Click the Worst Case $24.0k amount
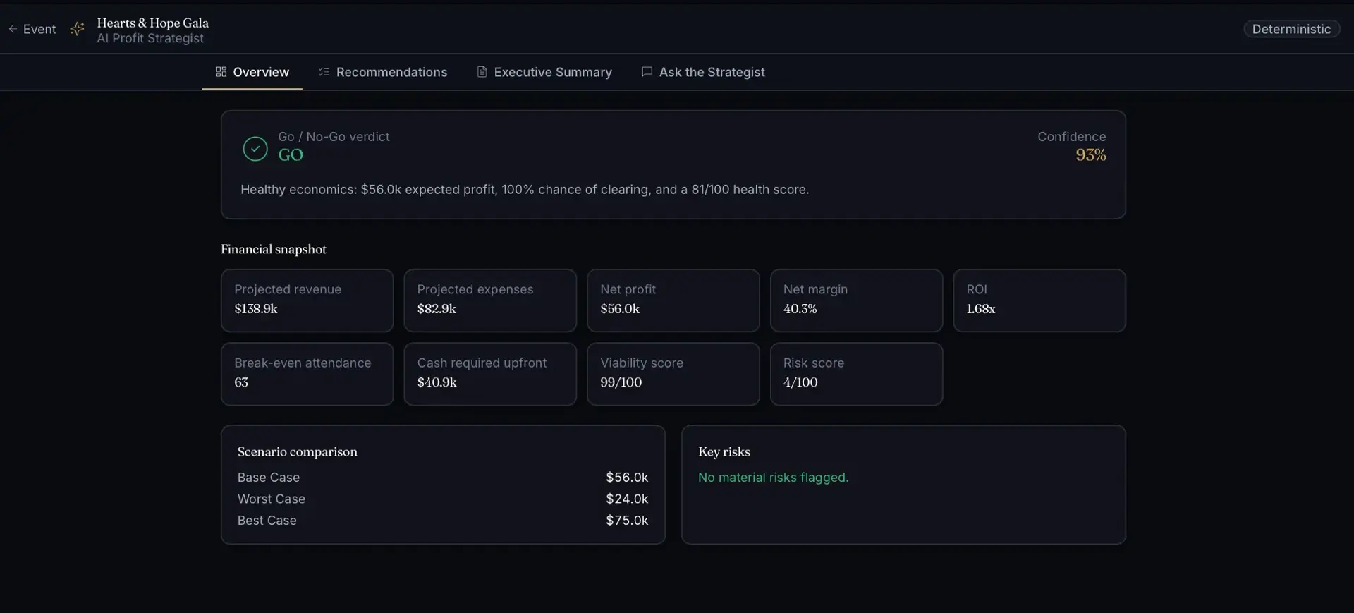Screen dimensions: 1354x613 [x=627, y=499]
